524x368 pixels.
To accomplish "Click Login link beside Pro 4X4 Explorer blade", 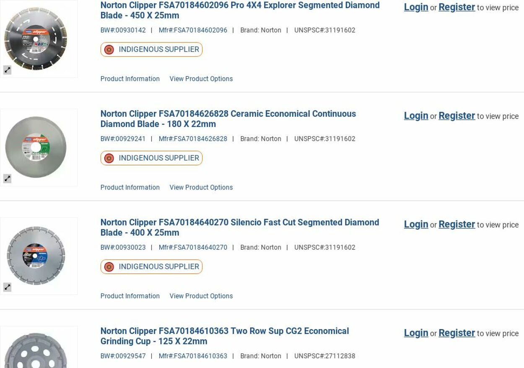I will (416, 7).
